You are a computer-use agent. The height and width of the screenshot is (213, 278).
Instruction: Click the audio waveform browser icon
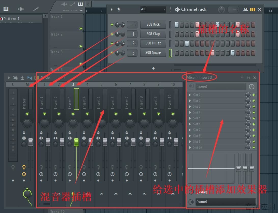[x=21, y=9]
